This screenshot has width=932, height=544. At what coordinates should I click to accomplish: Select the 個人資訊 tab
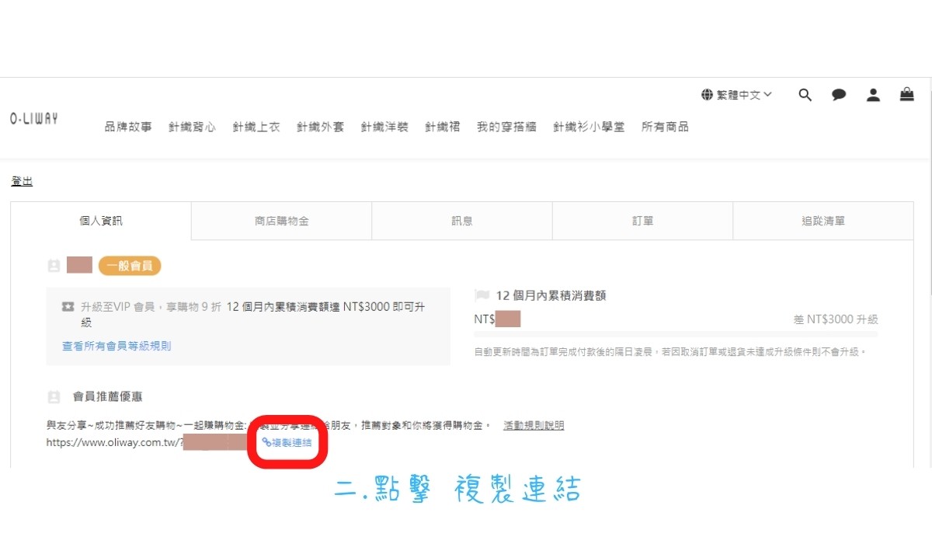(101, 221)
